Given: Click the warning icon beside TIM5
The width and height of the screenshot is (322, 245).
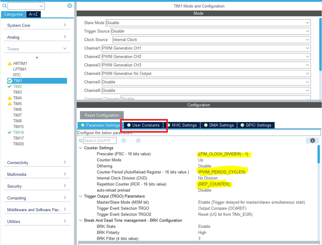Looking at the screenshot, I should coord(10,104).
